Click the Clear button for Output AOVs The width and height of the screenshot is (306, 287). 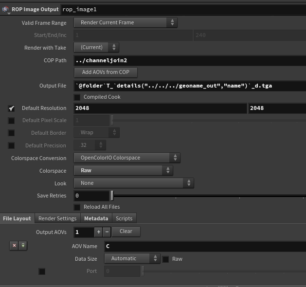(x=126, y=232)
